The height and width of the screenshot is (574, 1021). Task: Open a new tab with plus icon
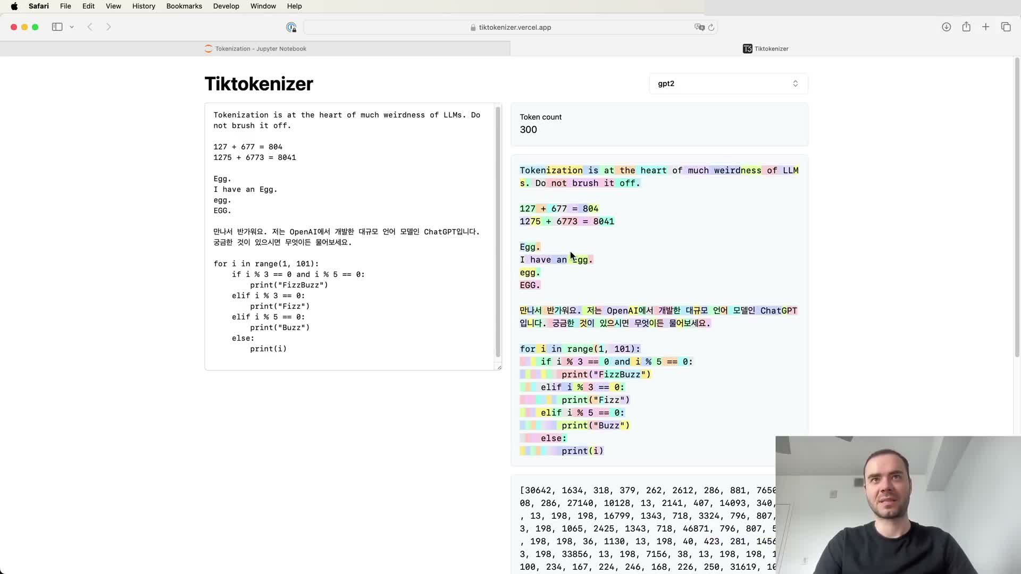click(985, 27)
